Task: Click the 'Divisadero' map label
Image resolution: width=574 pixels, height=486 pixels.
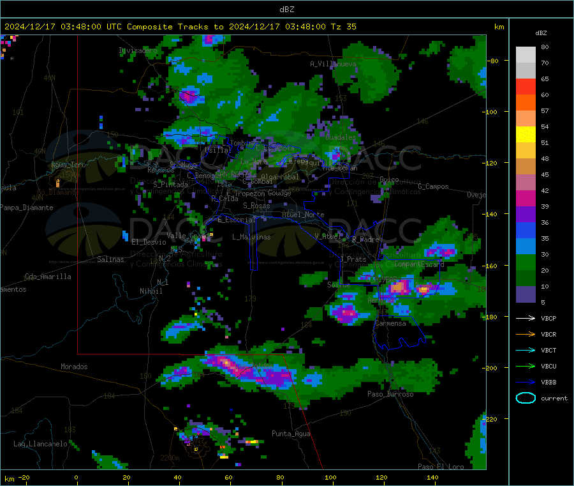Action: [x=138, y=50]
